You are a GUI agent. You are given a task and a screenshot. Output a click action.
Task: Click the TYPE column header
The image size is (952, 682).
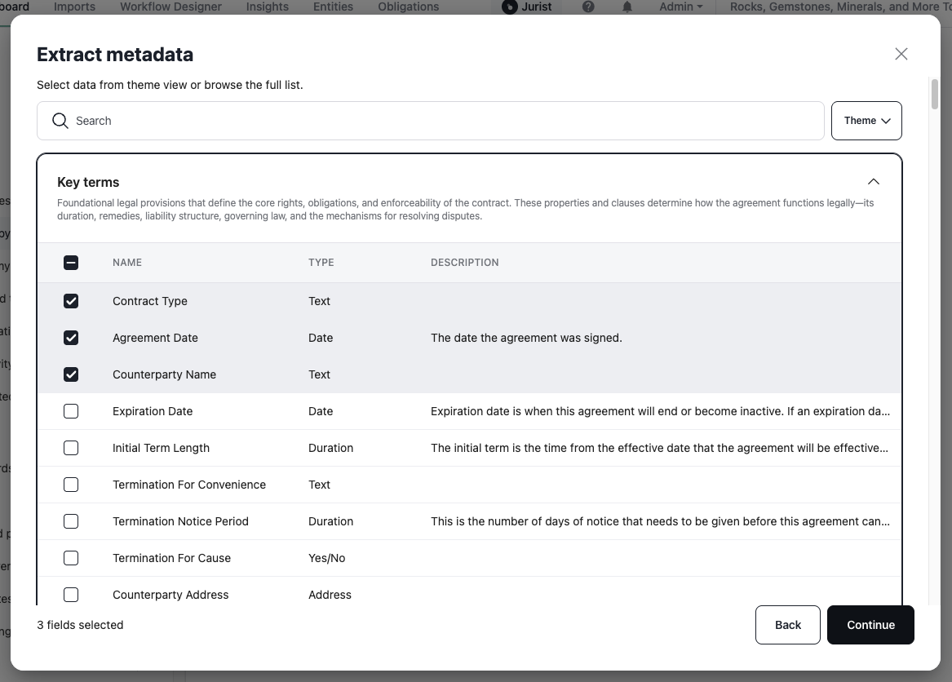coord(321,263)
